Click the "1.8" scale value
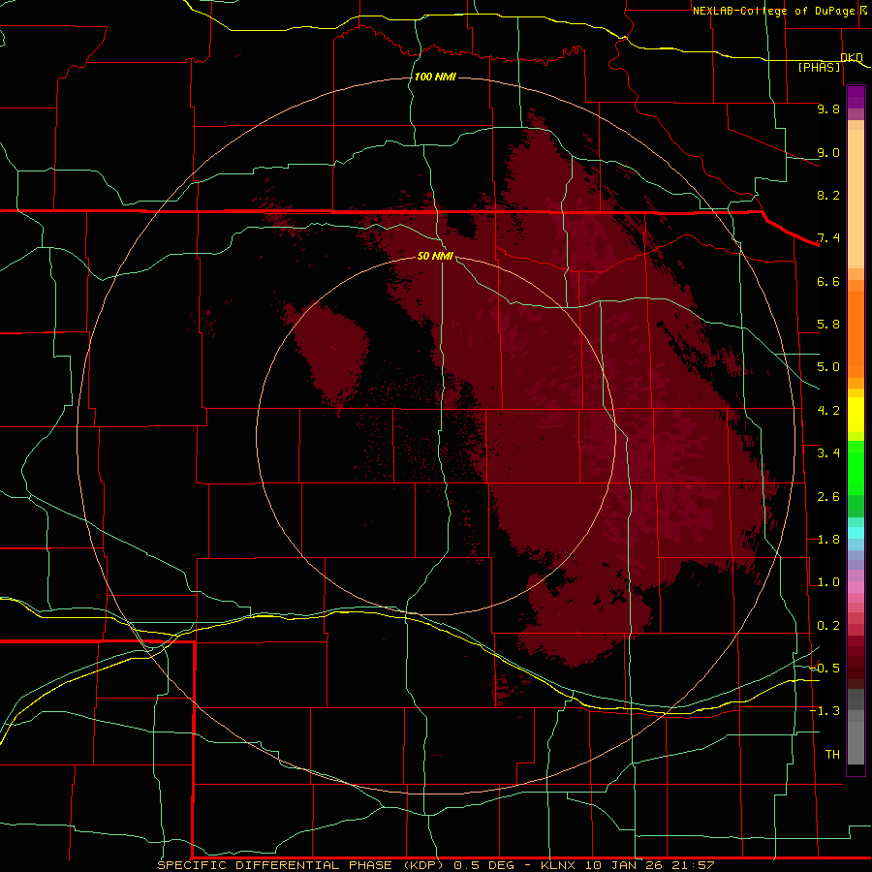 (x=828, y=540)
